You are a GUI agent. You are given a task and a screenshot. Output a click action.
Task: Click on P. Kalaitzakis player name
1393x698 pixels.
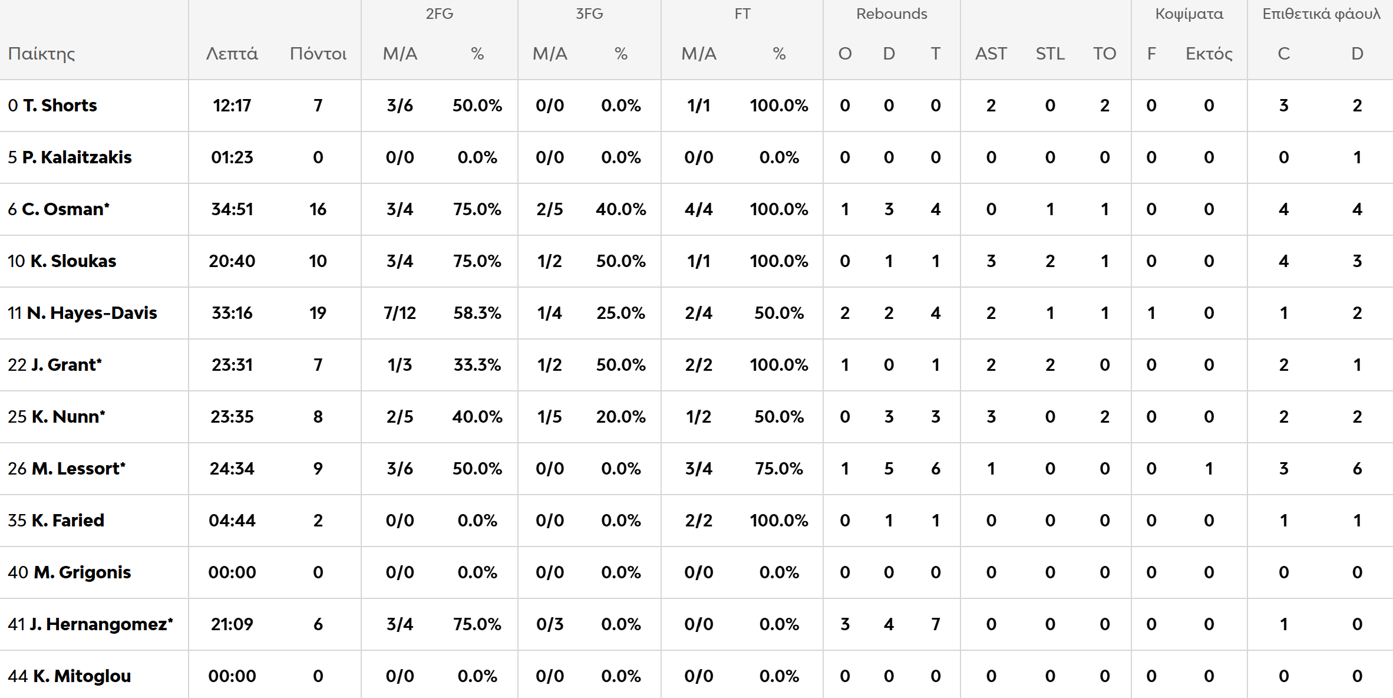point(77,157)
